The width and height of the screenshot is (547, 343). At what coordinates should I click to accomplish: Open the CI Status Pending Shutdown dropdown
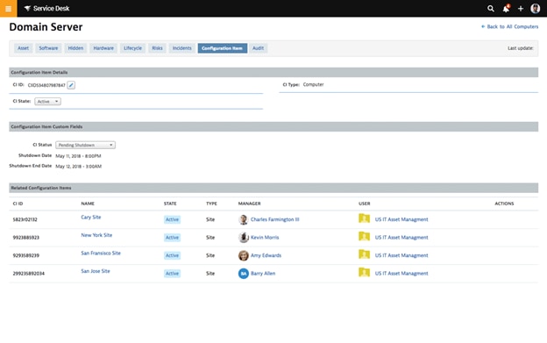coord(86,145)
